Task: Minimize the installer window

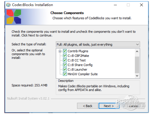Action: [x=115, y=5]
